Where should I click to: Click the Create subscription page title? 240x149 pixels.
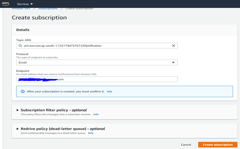[39, 17]
